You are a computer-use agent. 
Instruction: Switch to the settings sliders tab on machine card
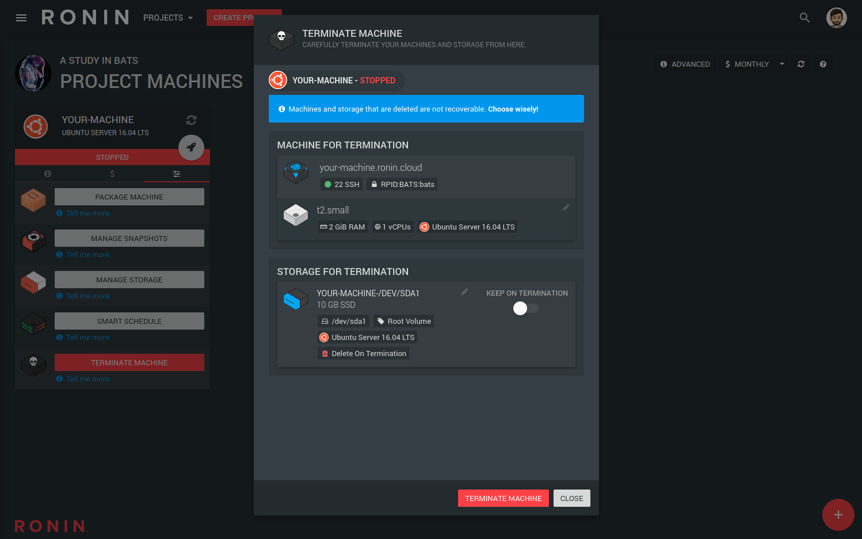[x=177, y=174]
